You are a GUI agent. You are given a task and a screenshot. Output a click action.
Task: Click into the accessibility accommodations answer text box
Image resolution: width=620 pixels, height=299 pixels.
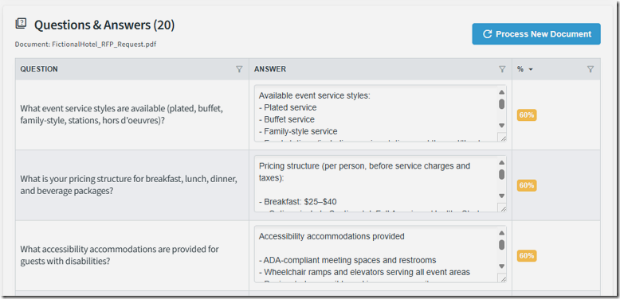(375, 254)
